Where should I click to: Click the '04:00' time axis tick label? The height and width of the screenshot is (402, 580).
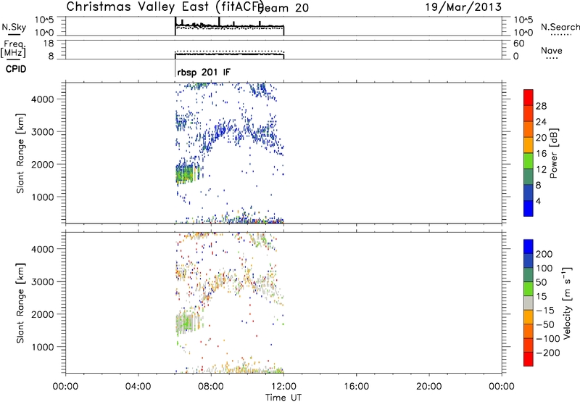(138, 387)
